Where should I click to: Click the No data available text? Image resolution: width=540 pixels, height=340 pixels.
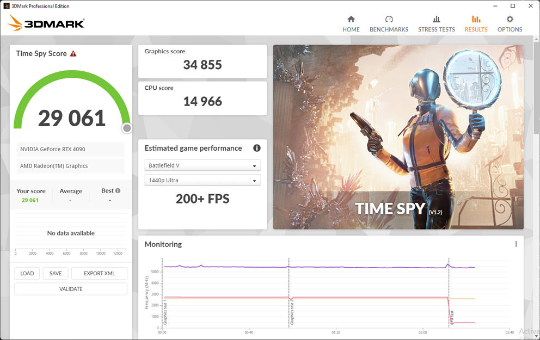(71, 233)
